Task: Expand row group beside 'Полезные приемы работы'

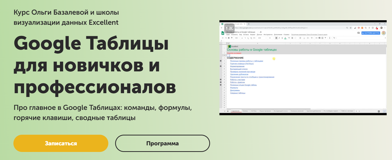Action: pos(221,61)
